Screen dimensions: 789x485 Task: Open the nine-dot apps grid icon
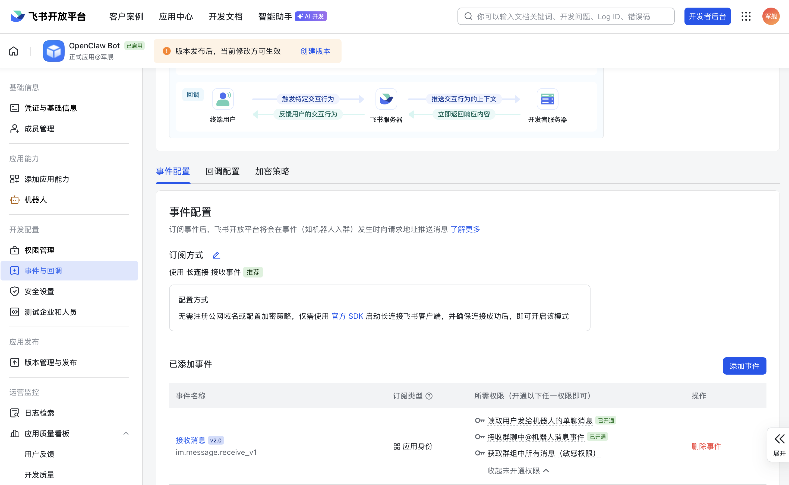click(746, 16)
